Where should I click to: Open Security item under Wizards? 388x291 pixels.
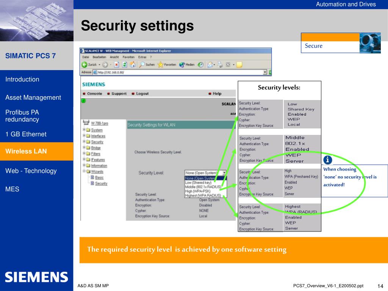point(101,183)
